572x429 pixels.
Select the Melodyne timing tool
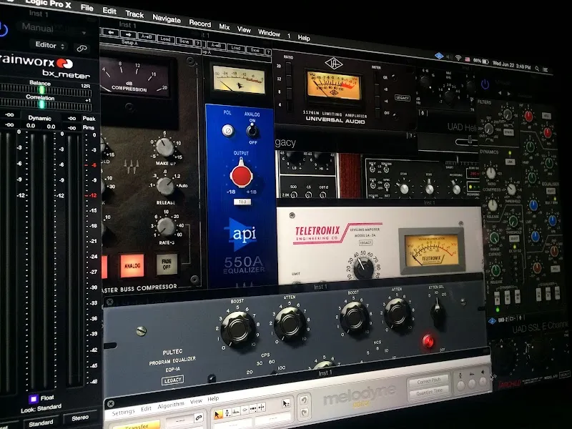click(x=253, y=408)
